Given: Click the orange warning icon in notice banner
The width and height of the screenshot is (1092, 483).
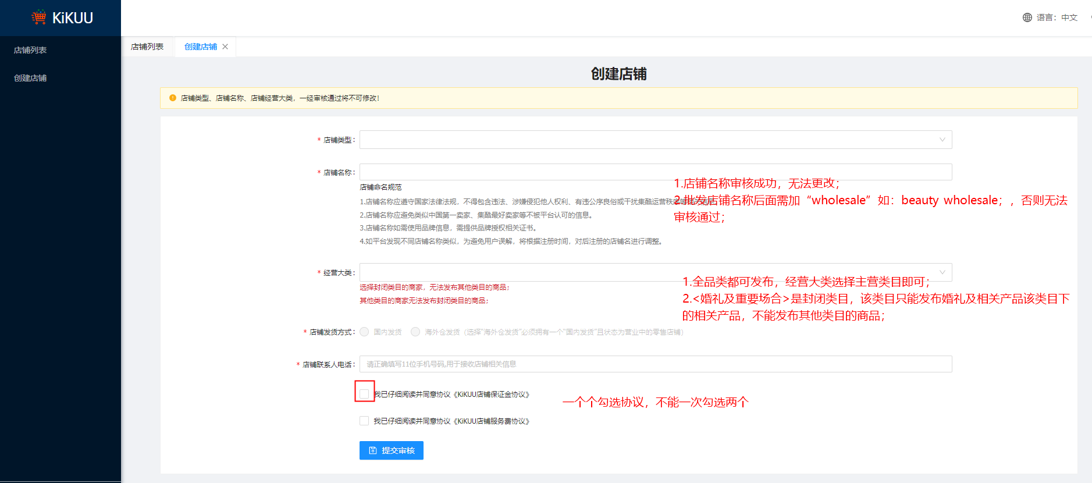Looking at the screenshot, I should (x=173, y=98).
